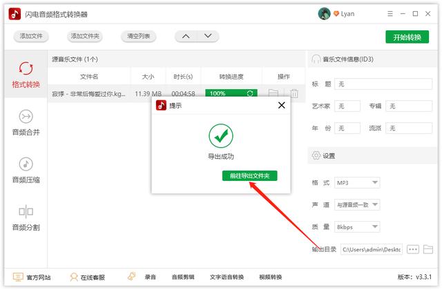Open 在线客服 support link
Image resolution: width=442 pixels, height=290 pixels.
[x=87, y=278]
